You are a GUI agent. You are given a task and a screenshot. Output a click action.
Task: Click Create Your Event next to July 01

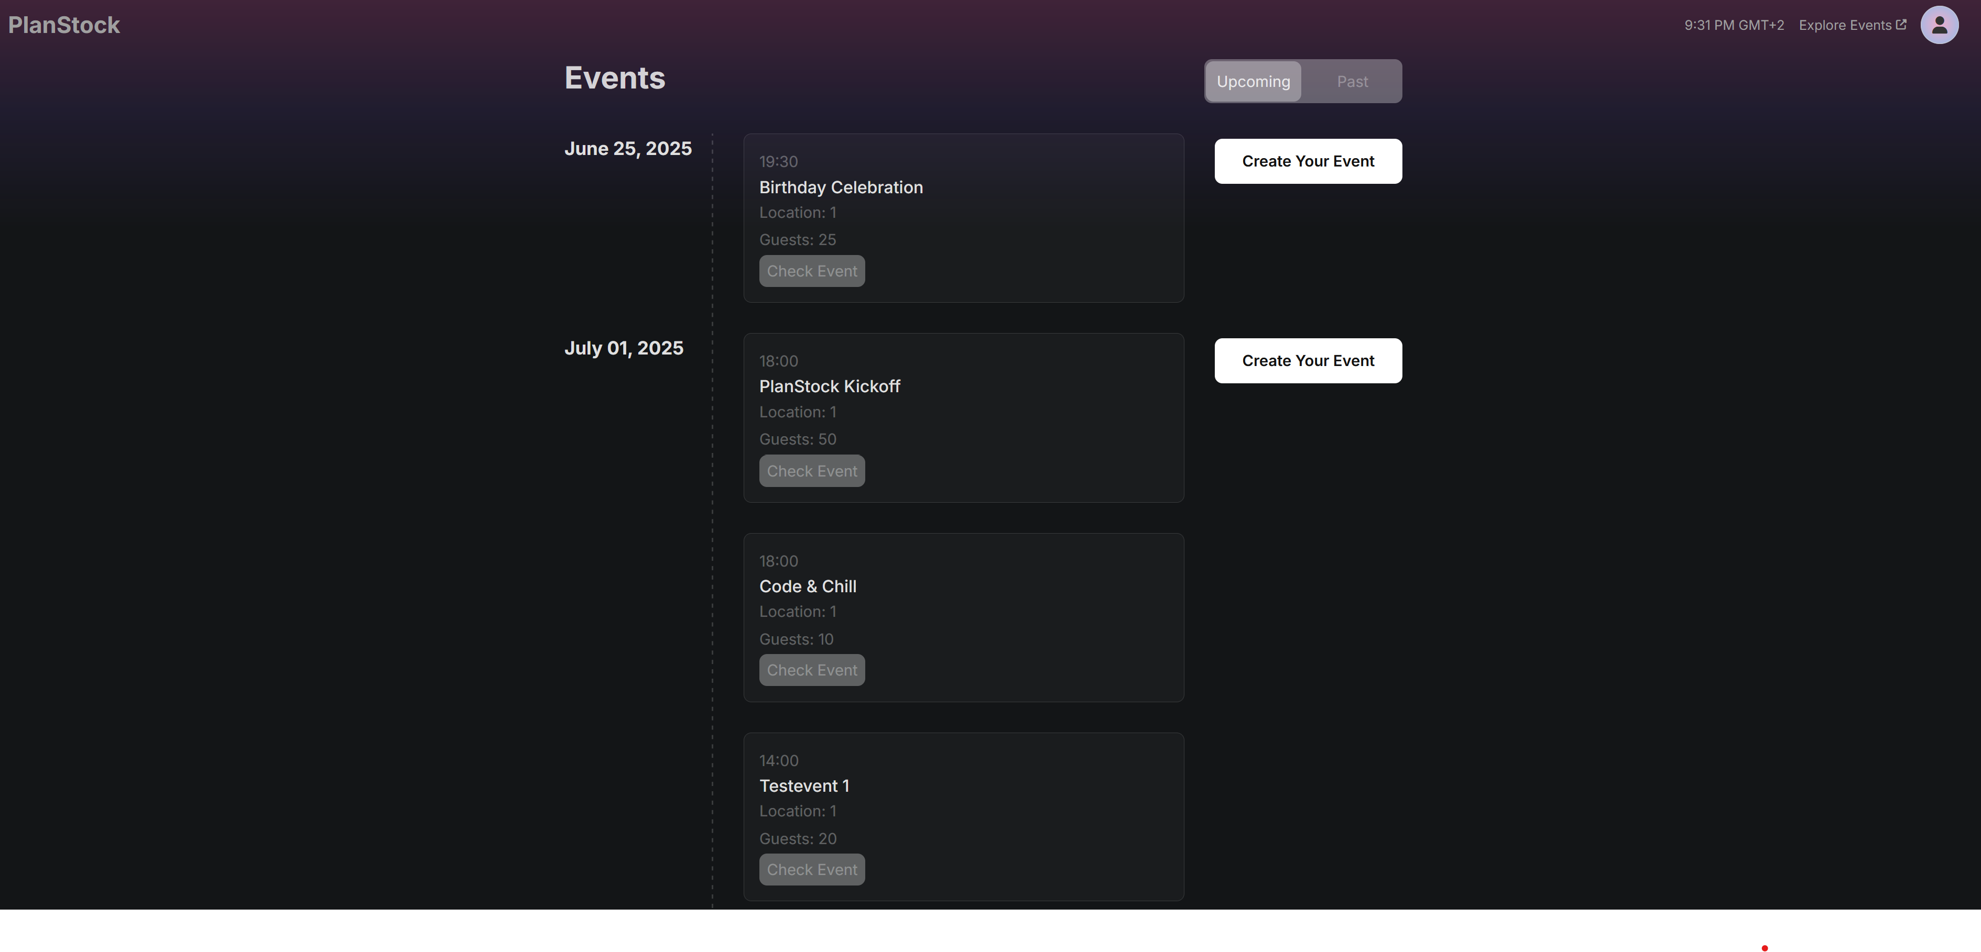[x=1308, y=360]
